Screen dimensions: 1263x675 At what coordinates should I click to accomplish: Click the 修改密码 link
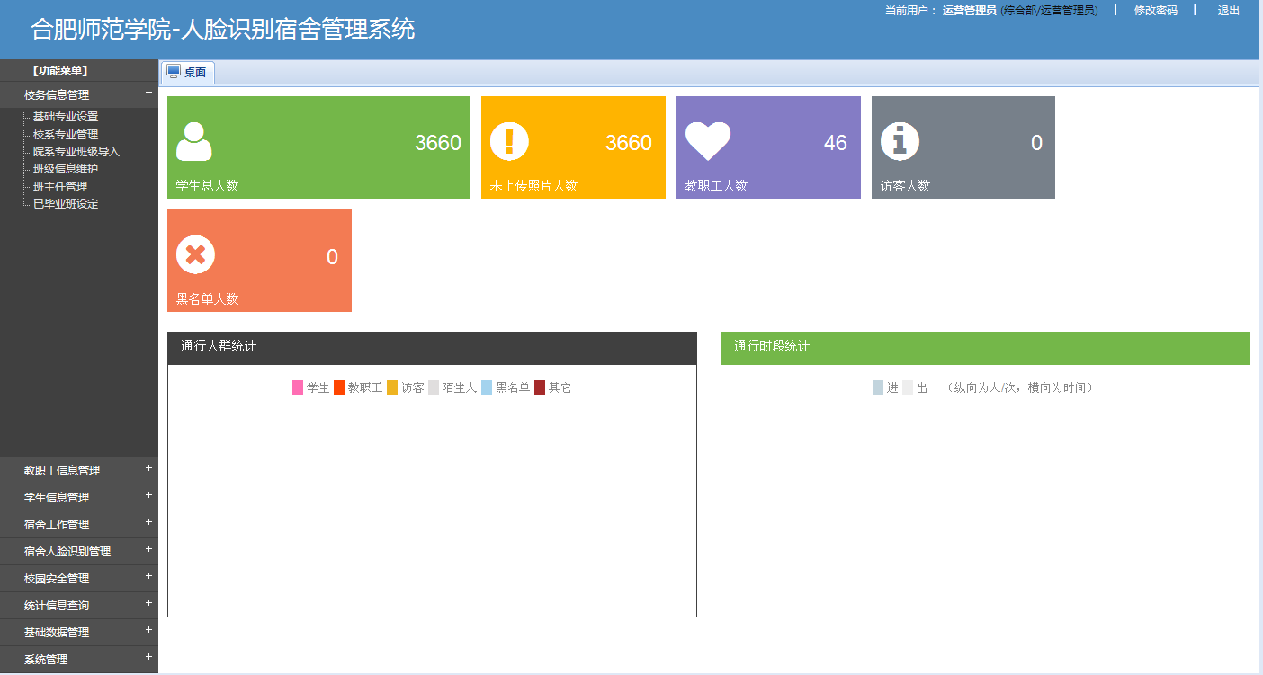[1155, 11]
